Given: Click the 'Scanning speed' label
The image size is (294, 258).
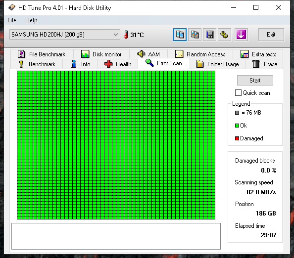Looking at the screenshot, I should (254, 182).
